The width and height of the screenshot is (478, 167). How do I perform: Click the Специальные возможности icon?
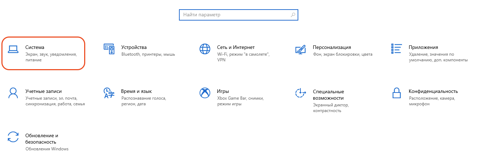[x=300, y=93]
